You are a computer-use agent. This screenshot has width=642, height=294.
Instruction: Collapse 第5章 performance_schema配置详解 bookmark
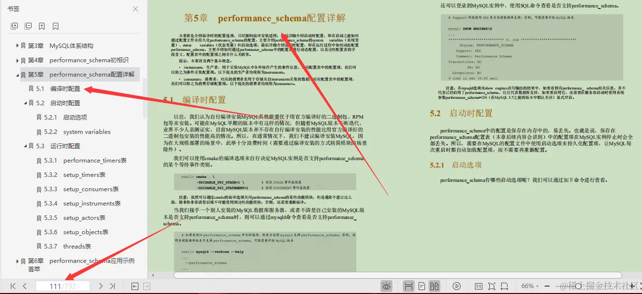pyautogui.click(x=17, y=75)
